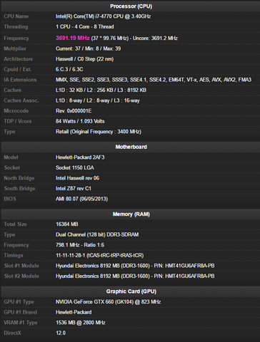260x342 pixels.
Task: Click the Uncore: 3691.2 MHz text
Action: click(x=155, y=38)
